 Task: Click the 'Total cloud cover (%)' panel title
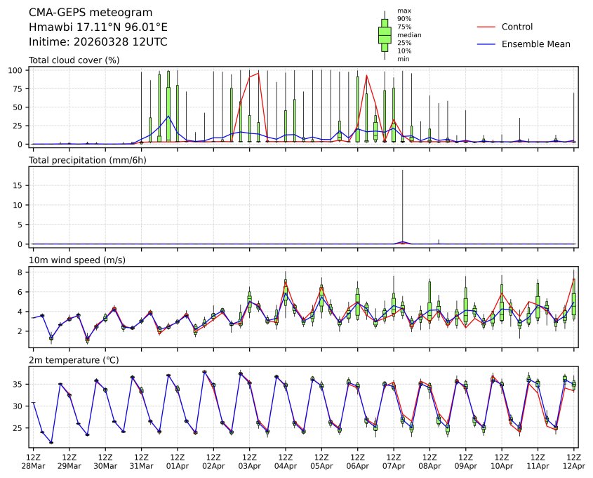coord(74,60)
